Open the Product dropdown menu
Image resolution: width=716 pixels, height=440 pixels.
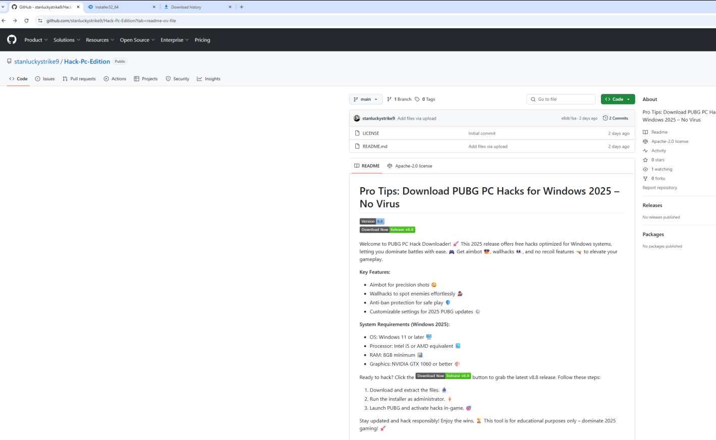point(36,40)
